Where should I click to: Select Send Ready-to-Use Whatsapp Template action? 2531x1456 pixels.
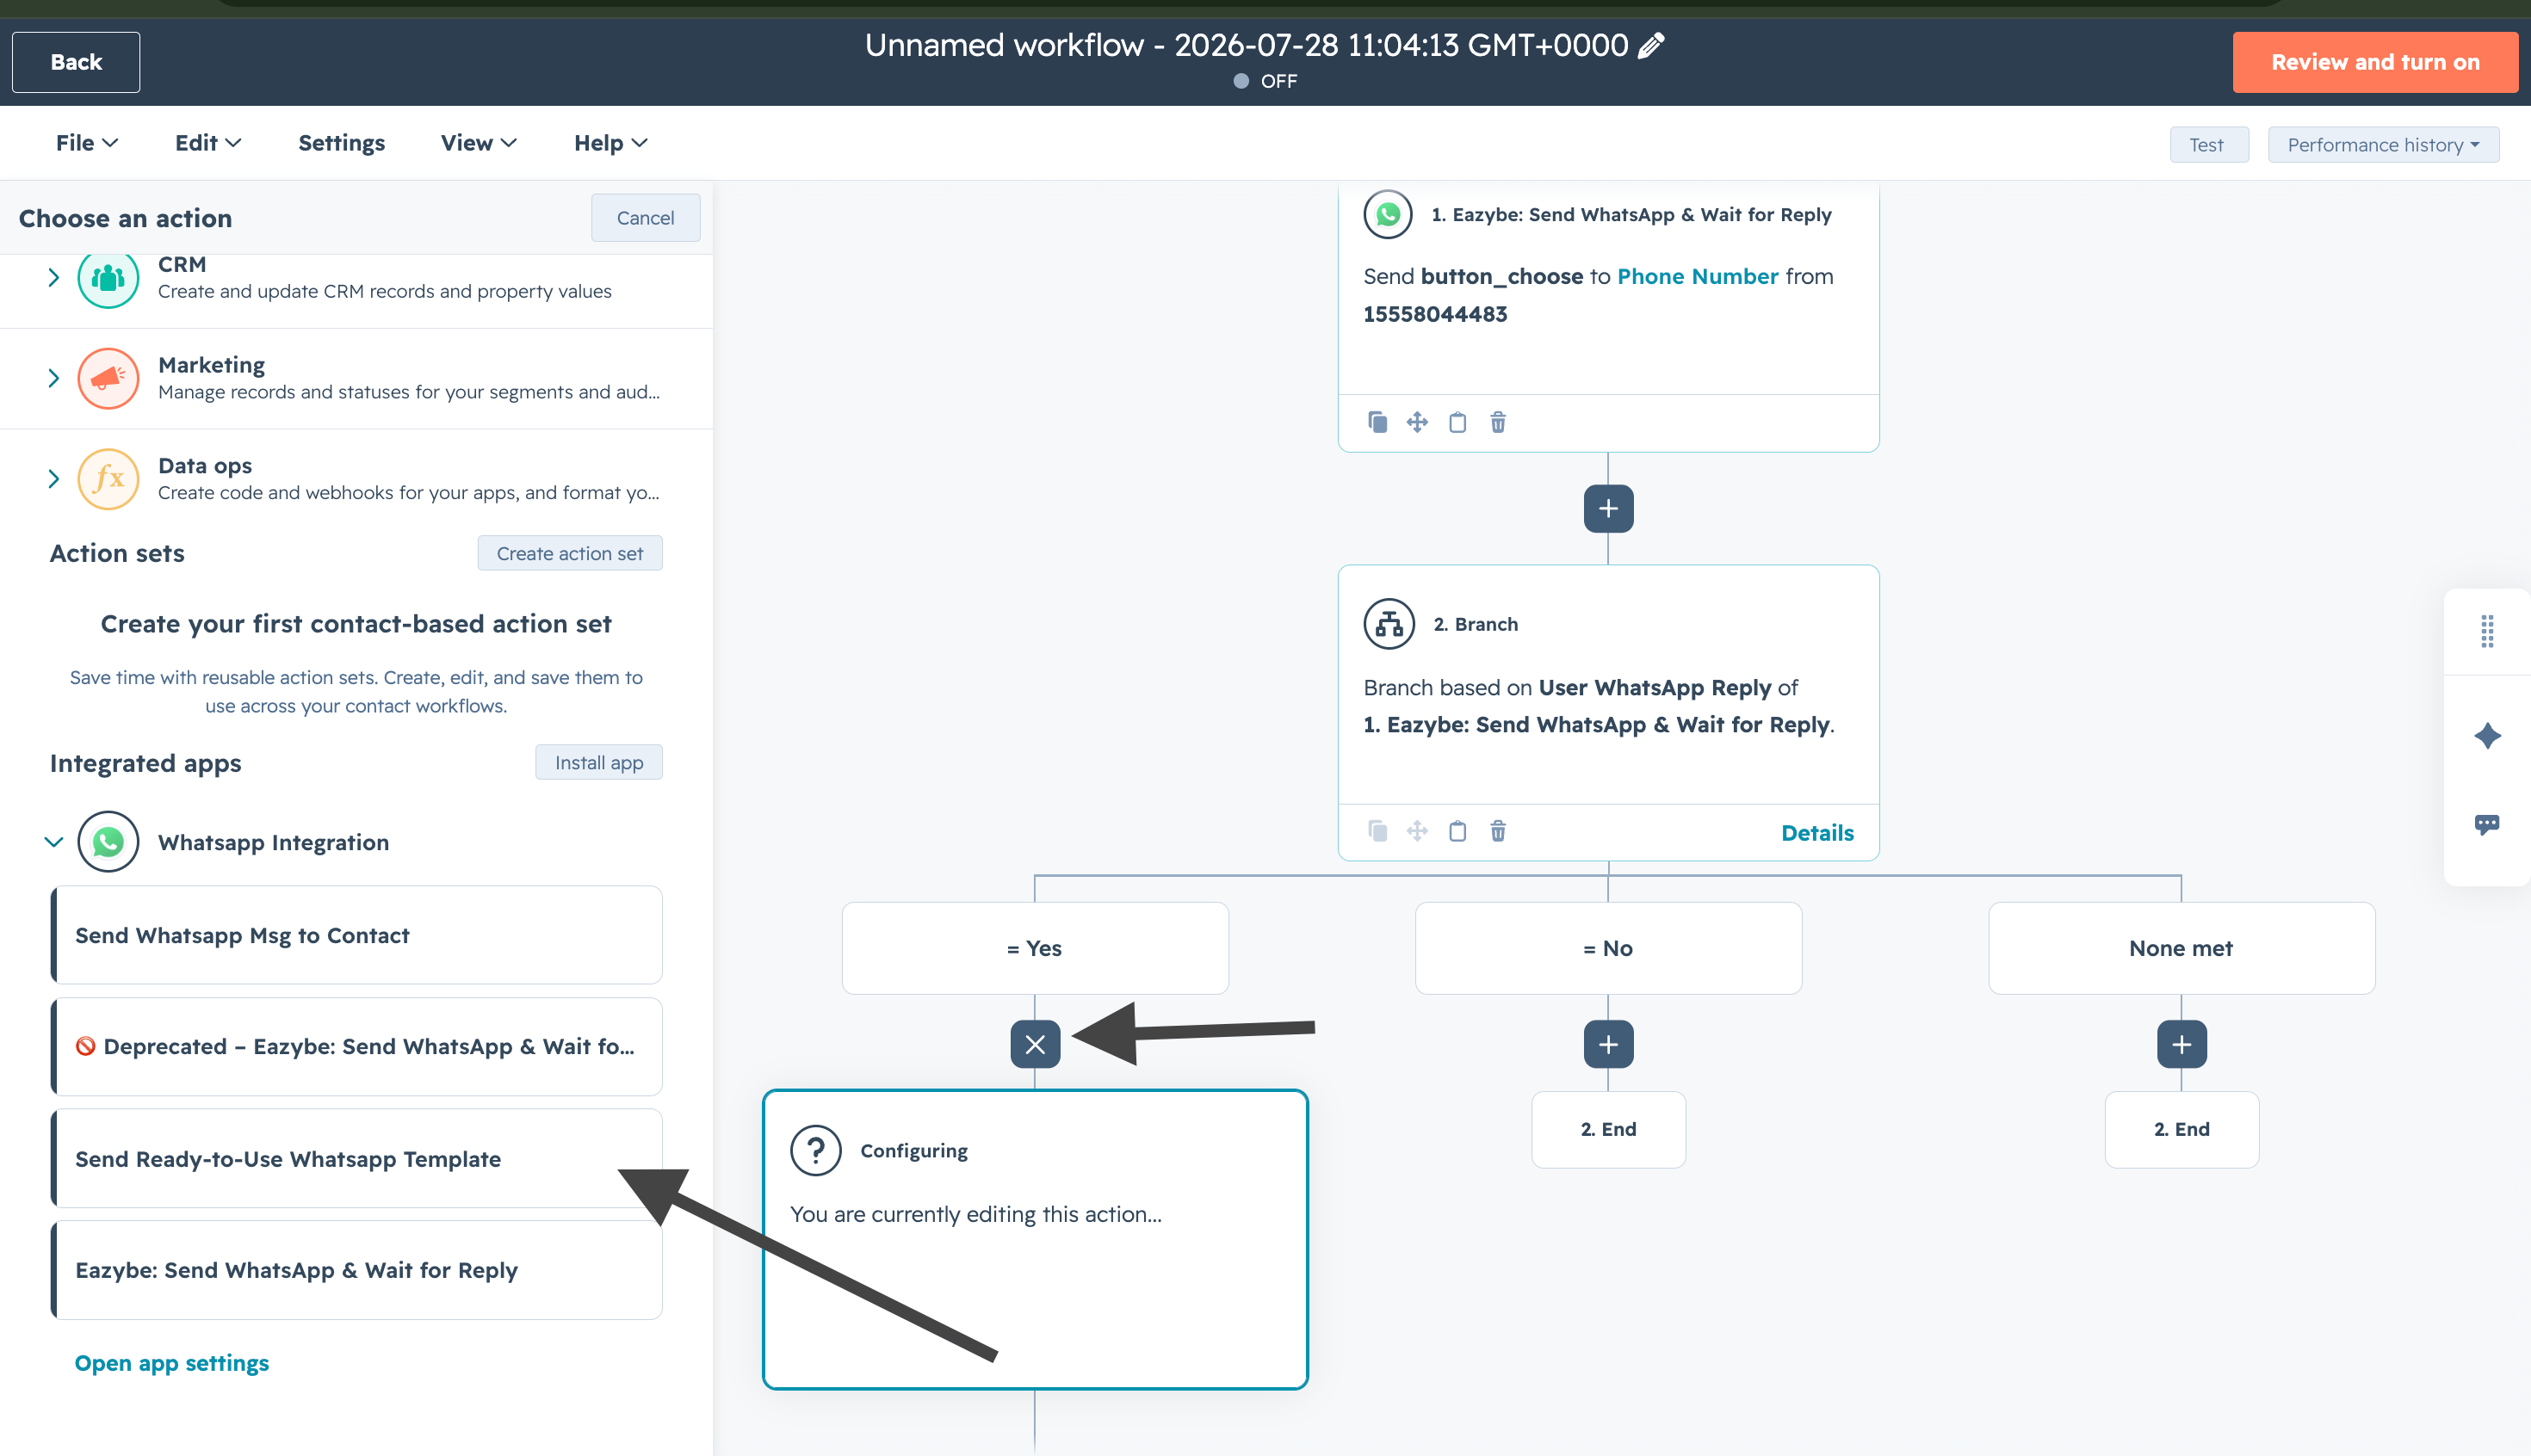356,1158
